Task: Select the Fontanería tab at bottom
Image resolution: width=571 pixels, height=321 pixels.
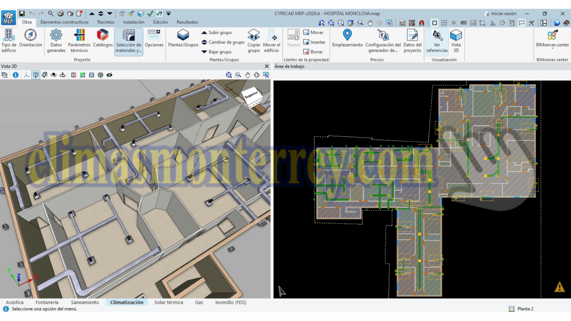Action: [47, 302]
